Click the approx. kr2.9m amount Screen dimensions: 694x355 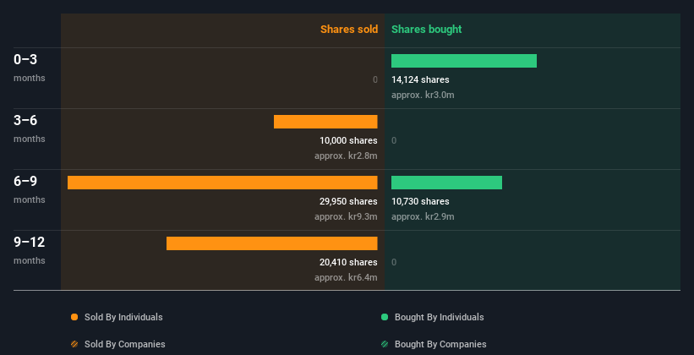click(x=423, y=217)
